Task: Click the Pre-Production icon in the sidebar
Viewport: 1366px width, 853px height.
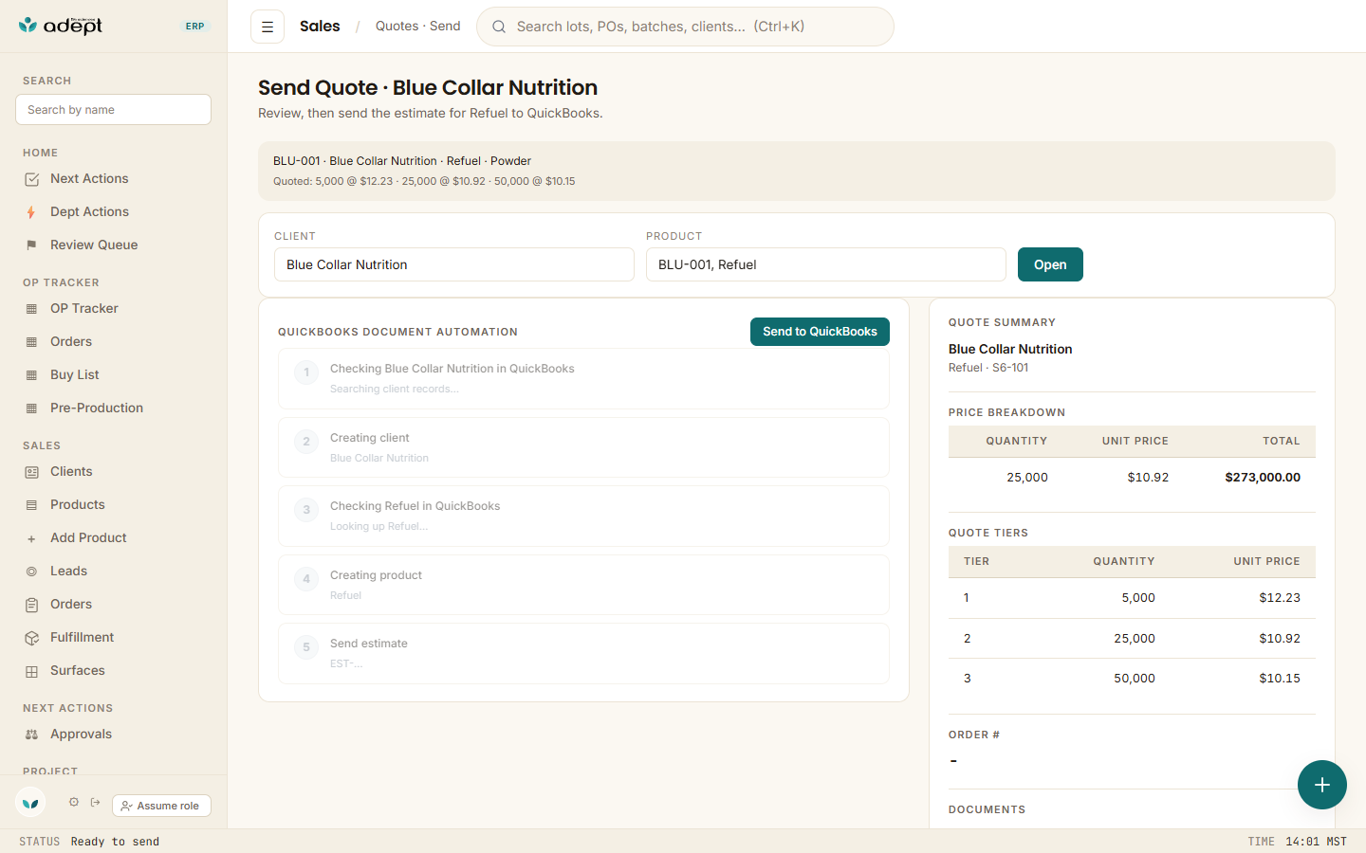Action: (31, 408)
